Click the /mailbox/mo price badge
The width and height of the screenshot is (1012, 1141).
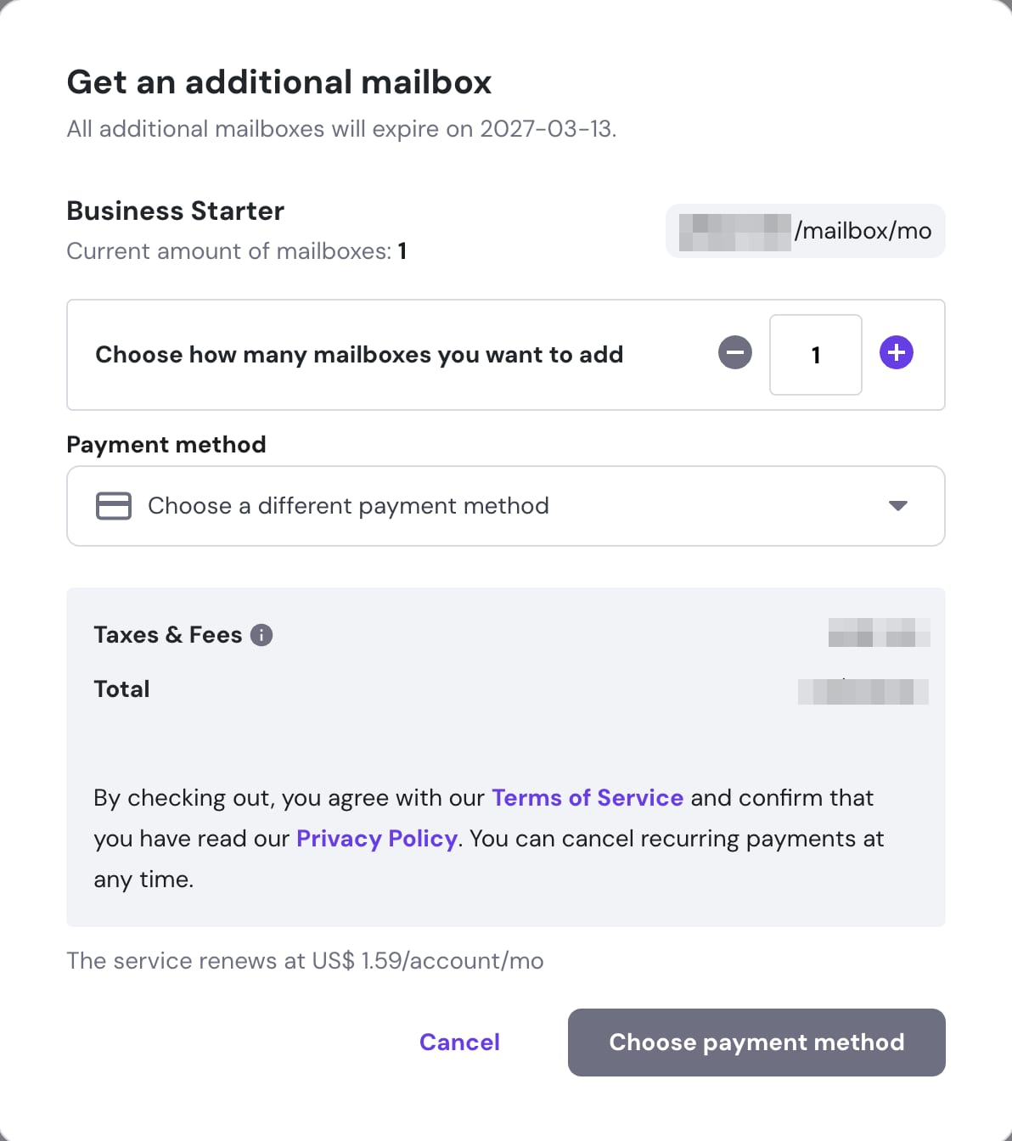pyautogui.click(x=805, y=231)
